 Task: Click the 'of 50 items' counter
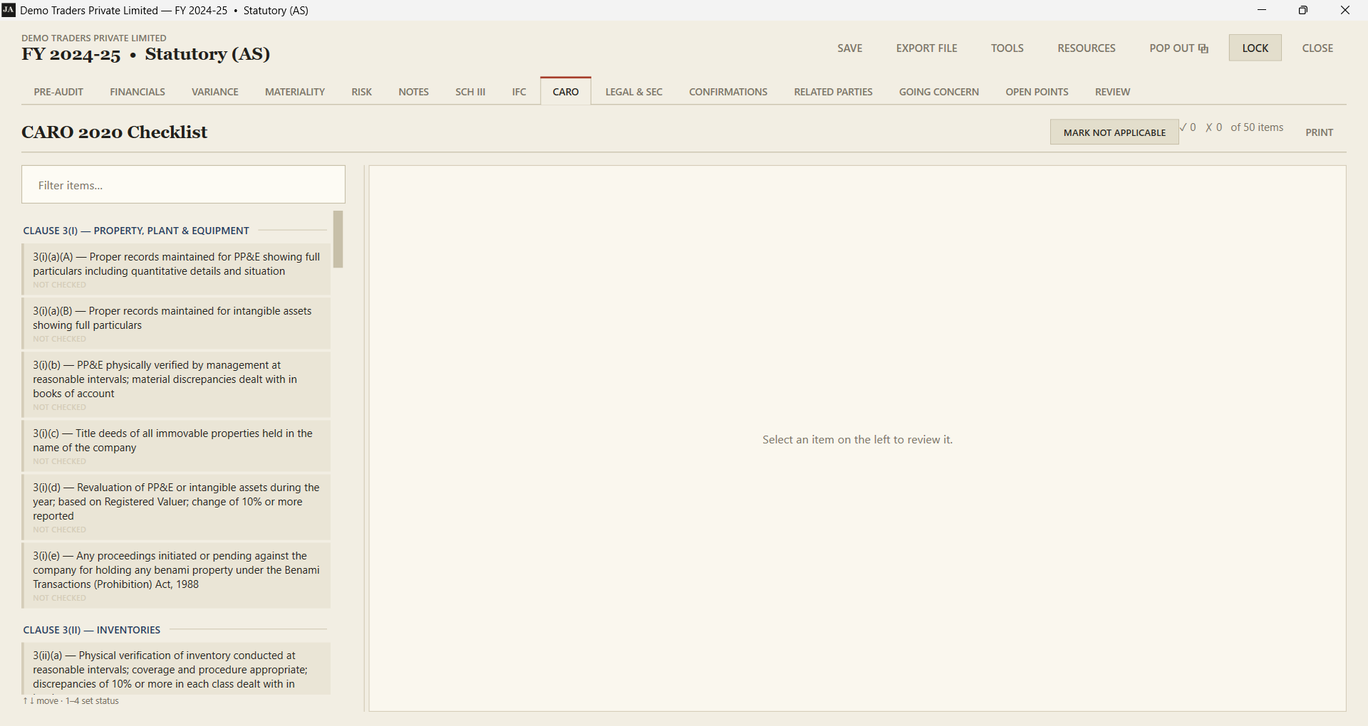pos(1257,127)
